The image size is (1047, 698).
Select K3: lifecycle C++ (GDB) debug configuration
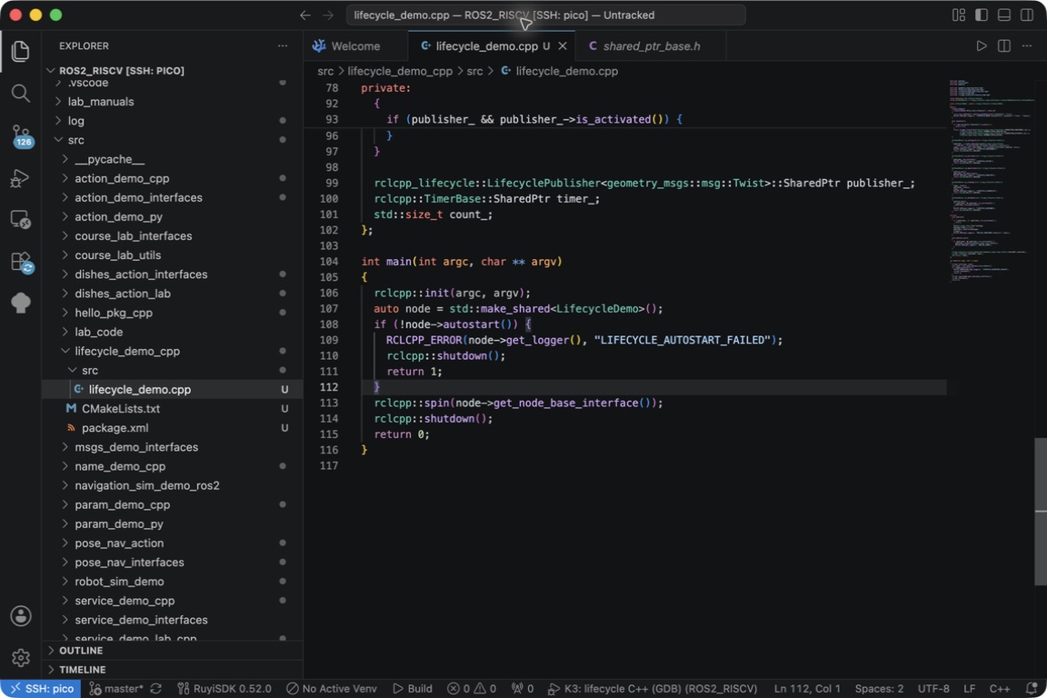tap(653, 689)
